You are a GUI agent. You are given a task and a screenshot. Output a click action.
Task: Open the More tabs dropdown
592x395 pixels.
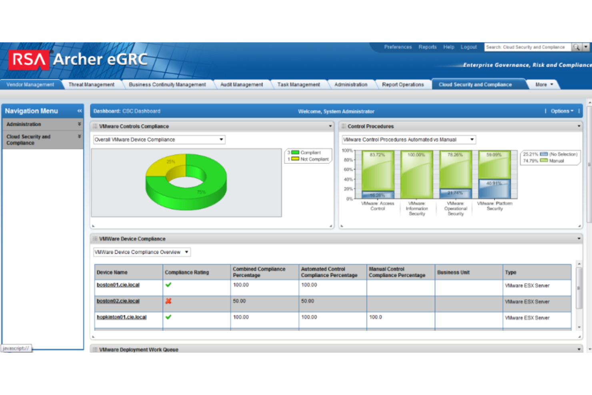pos(544,84)
